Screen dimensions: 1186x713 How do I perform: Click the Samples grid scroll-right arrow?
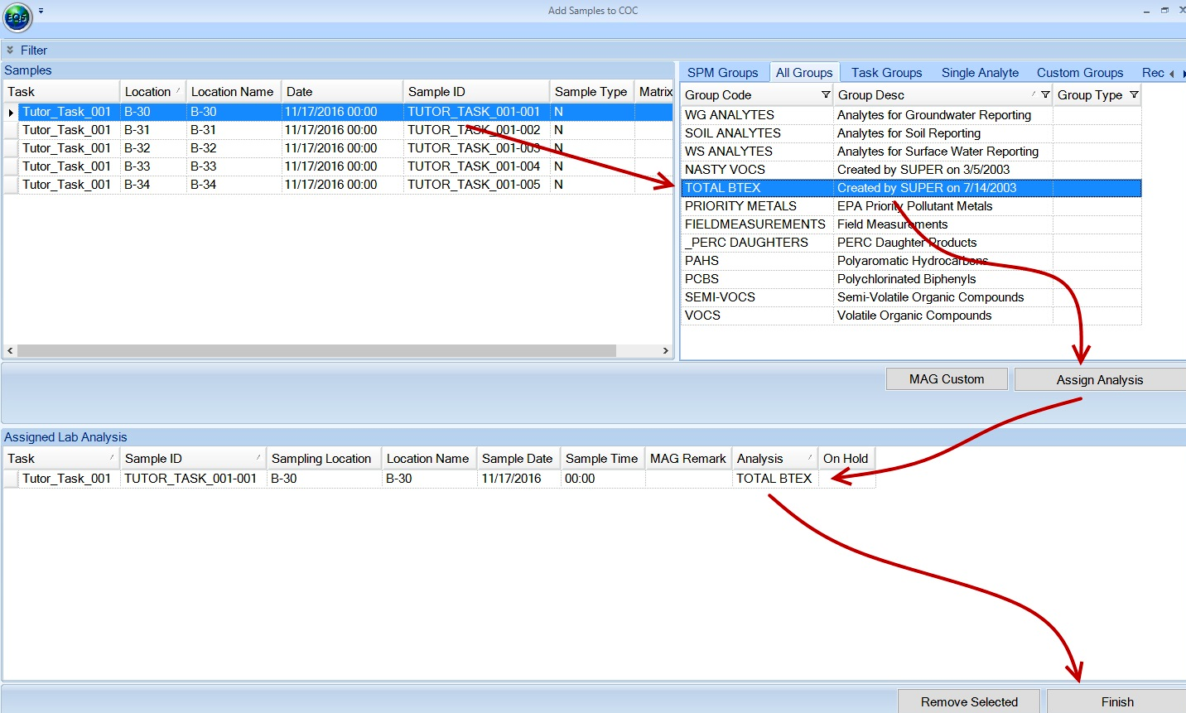click(665, 351)
